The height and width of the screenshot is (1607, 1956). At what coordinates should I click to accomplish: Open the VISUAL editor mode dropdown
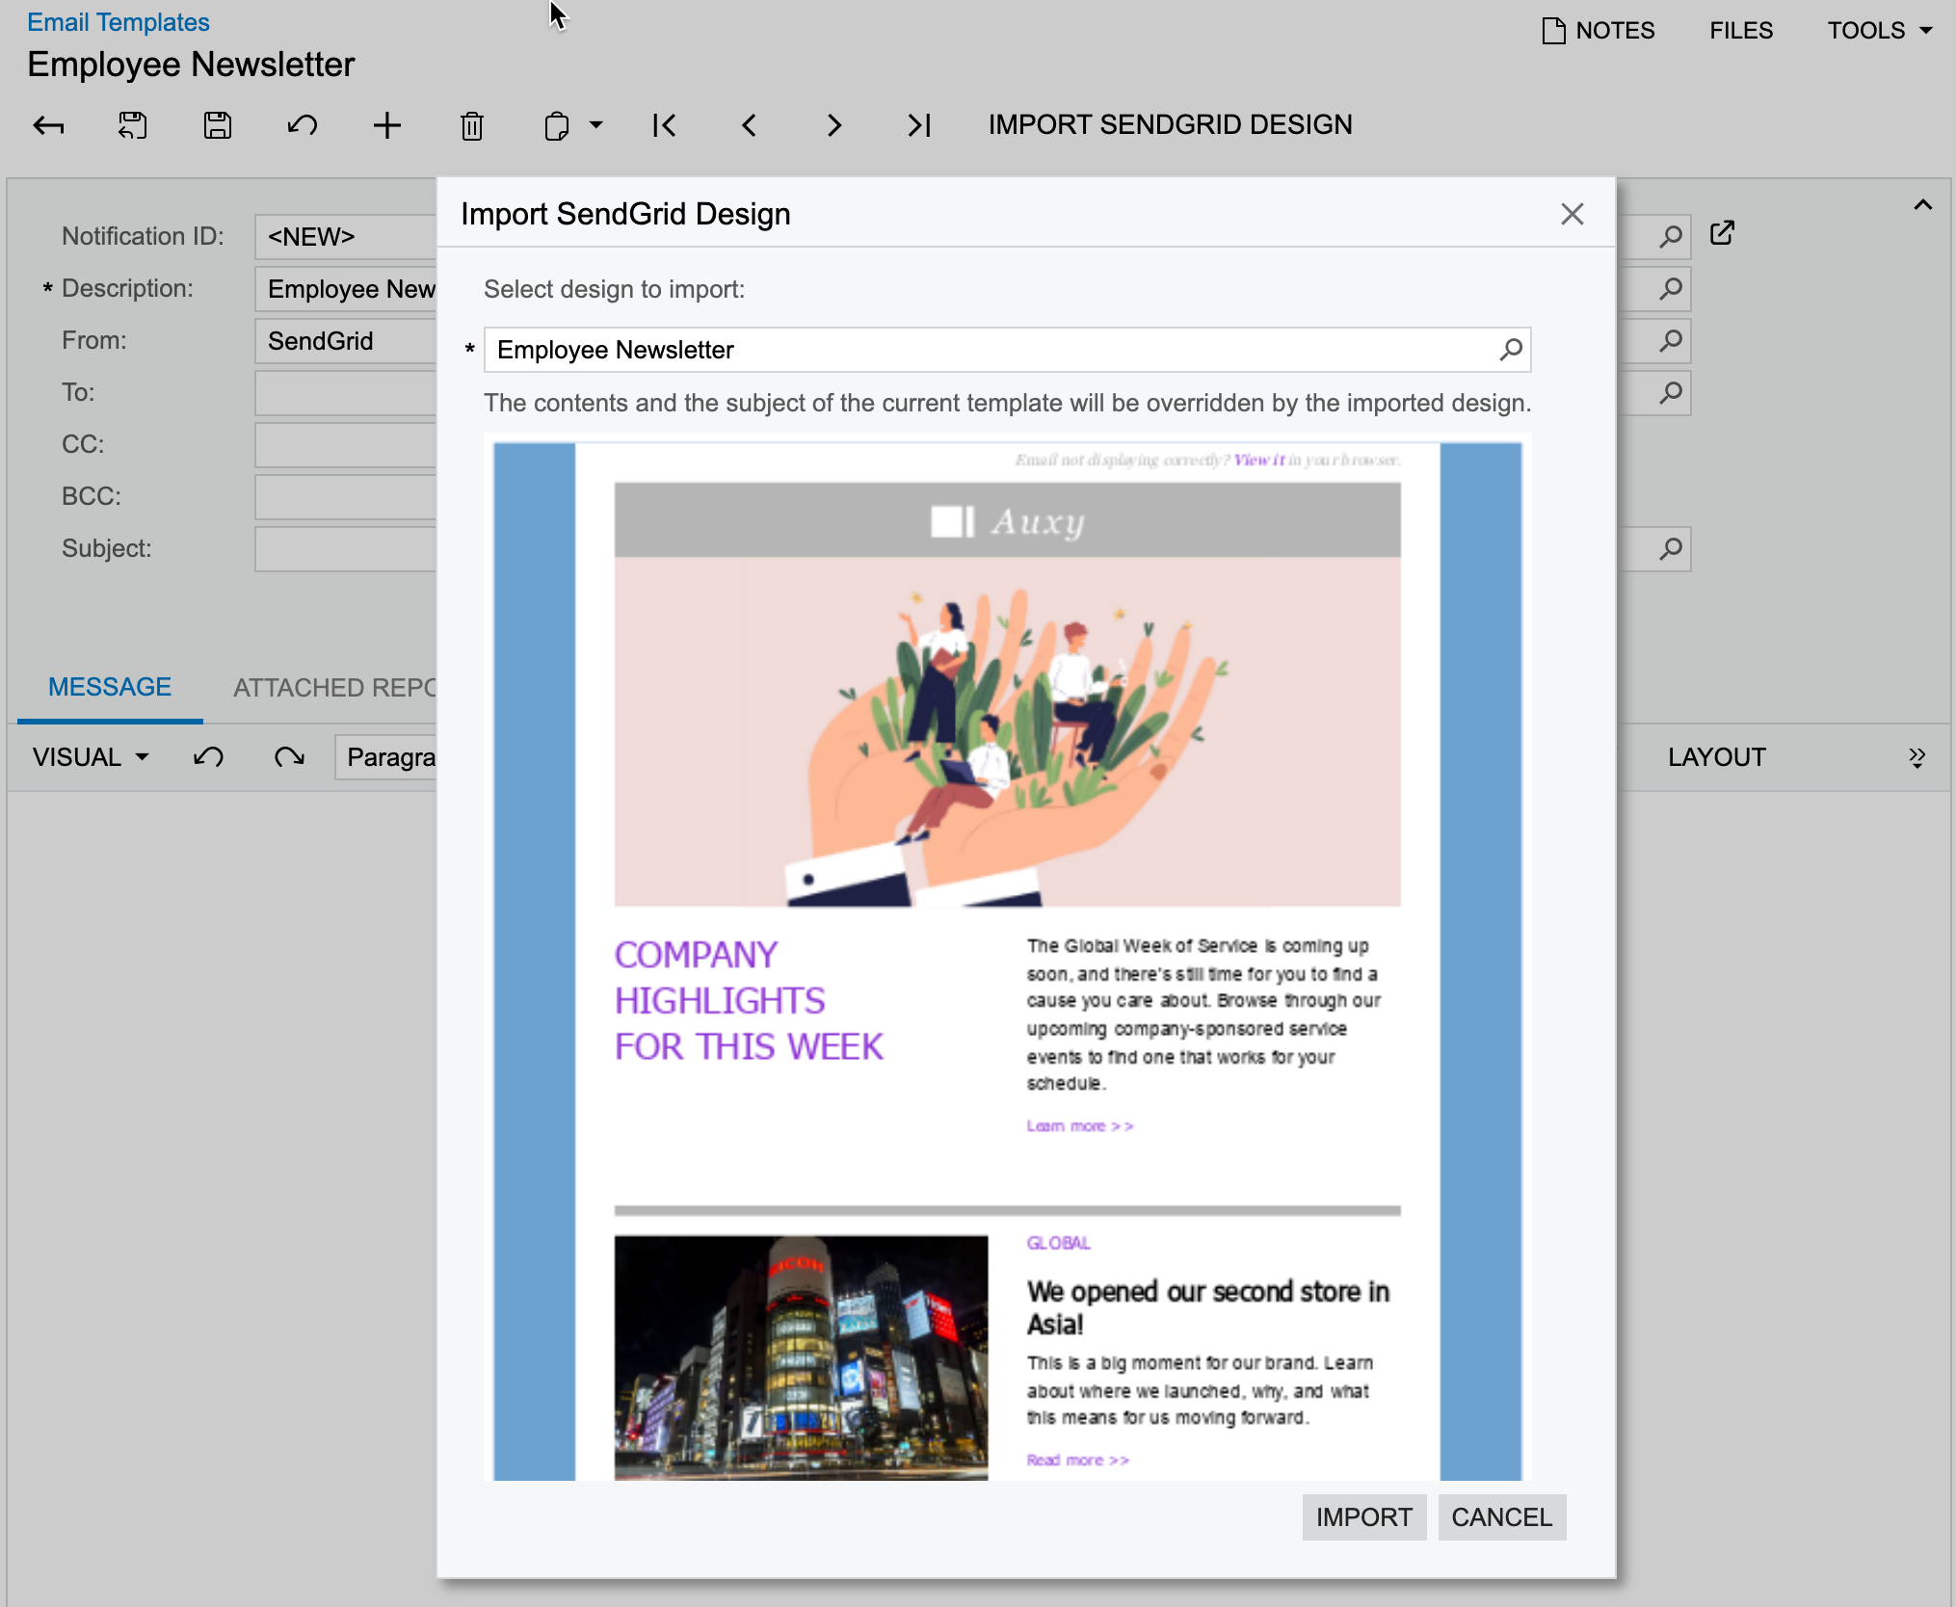(x=91, y=757)
